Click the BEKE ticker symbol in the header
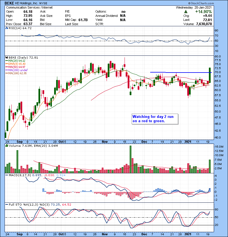The height and width of the screenshot is (237, 228). point(9,3)
